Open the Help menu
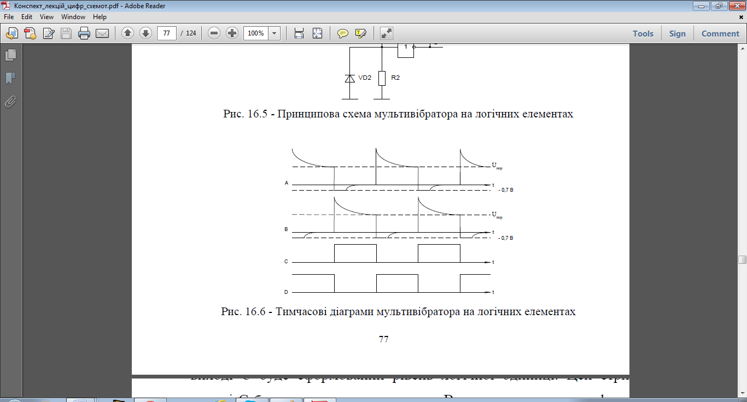 click(x=100, y=17)
